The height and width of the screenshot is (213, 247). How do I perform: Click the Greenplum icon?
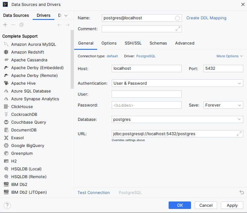(6, 154)
